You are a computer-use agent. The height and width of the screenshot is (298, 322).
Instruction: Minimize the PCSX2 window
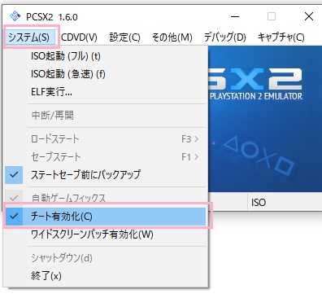point(235,16)
